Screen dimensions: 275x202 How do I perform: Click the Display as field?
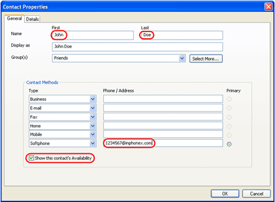(137, 47)
